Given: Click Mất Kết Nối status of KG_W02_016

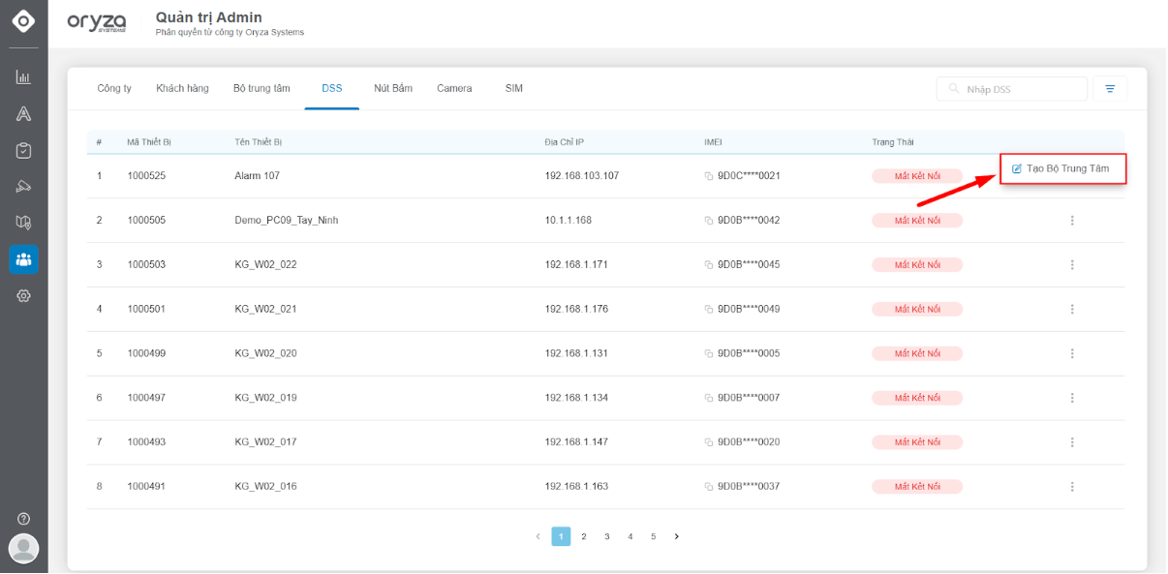Looking at the screenshot, I should (x=917, y=487).
